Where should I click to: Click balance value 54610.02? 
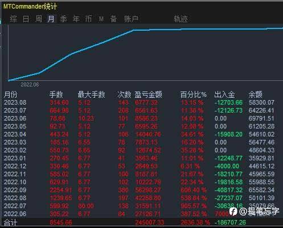[x=261, y=134]
